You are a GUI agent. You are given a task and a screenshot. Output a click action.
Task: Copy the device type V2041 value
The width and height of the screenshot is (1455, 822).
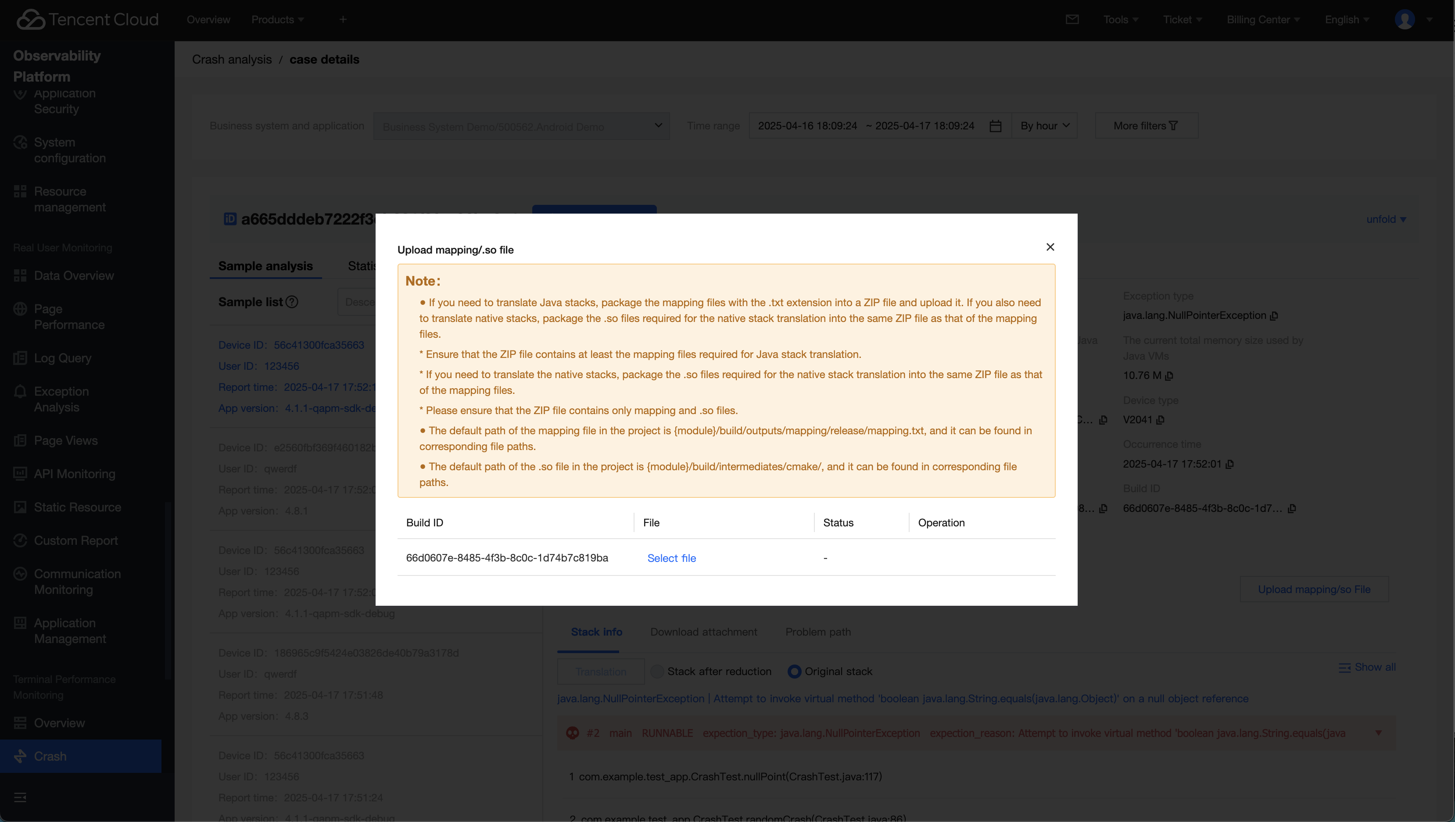(1160, 420)
